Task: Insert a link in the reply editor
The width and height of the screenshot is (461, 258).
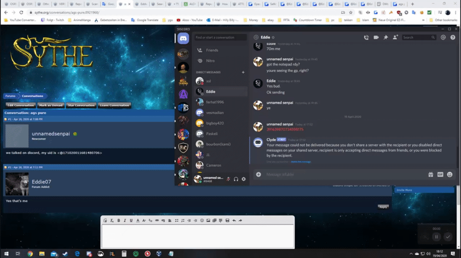Action: point(157,220)
